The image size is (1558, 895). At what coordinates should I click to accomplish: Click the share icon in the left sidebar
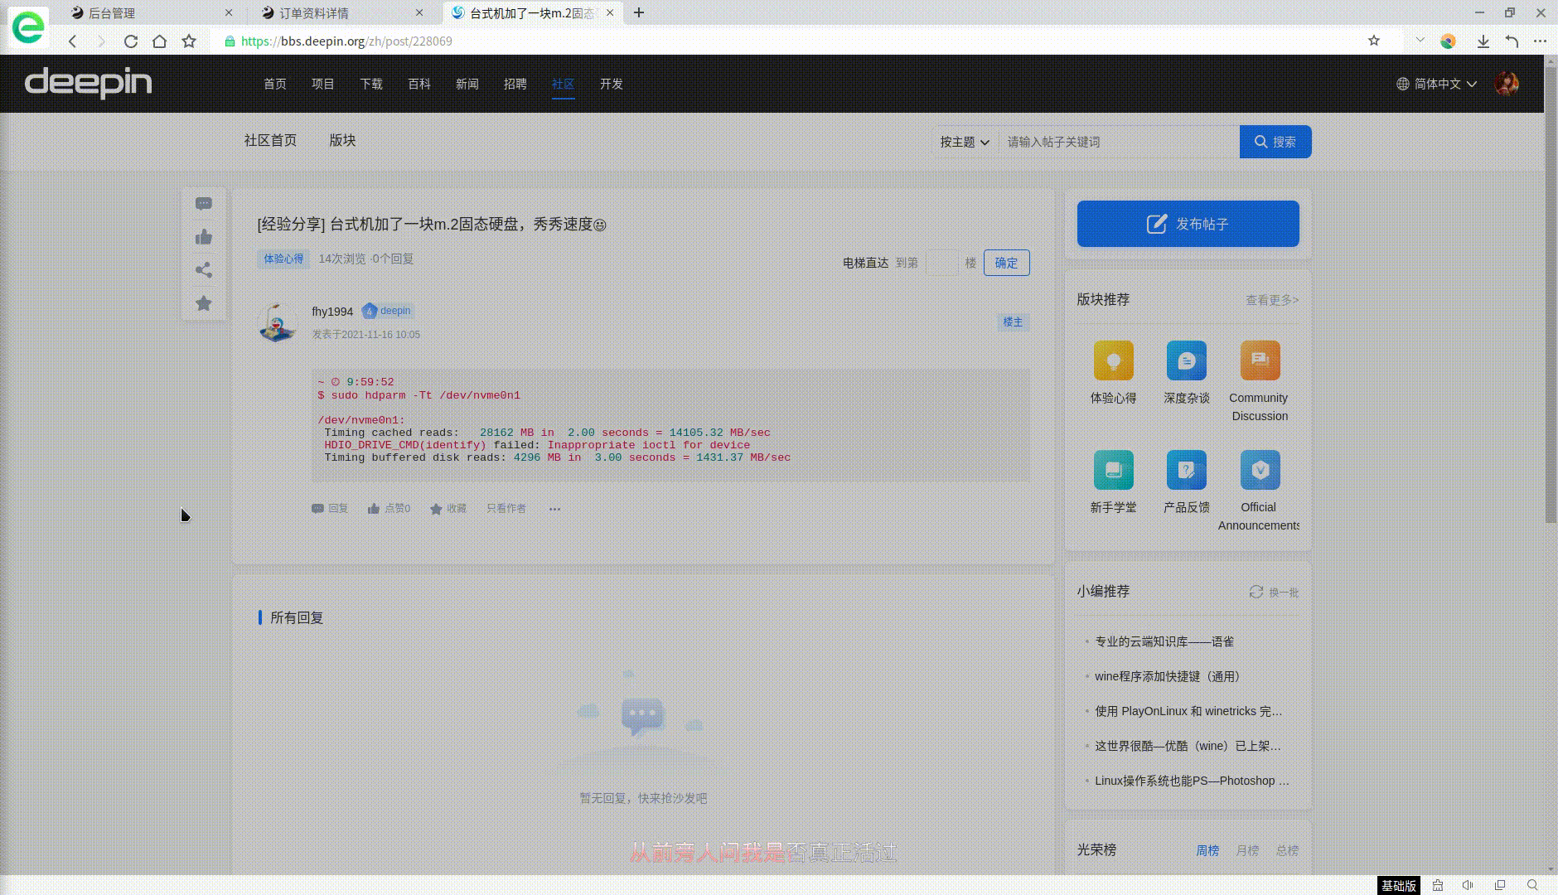click(204, 269)
